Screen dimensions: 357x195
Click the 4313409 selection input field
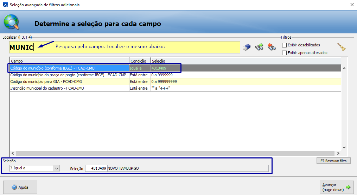tap(96, 168)
